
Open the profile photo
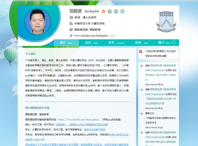coord(37,22)
